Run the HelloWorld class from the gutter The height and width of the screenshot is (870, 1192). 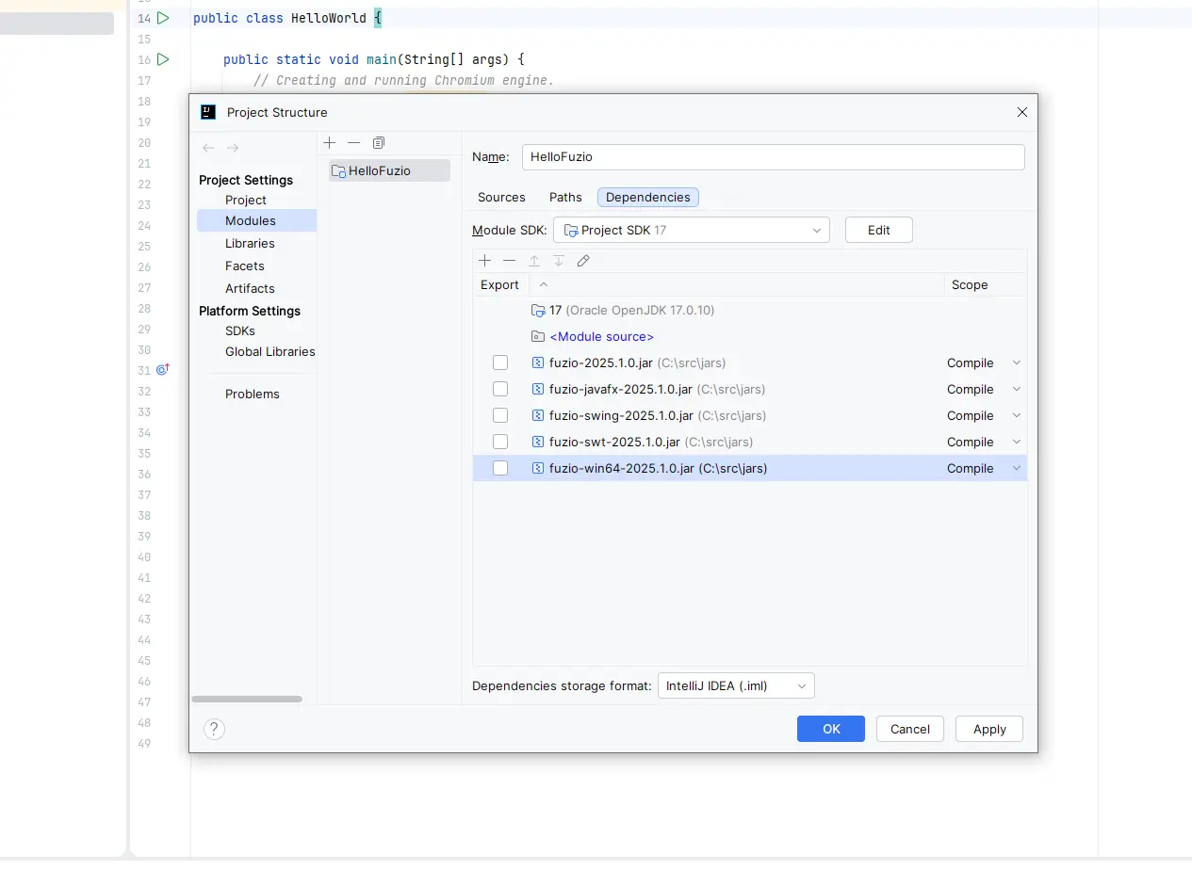[163, 18]
